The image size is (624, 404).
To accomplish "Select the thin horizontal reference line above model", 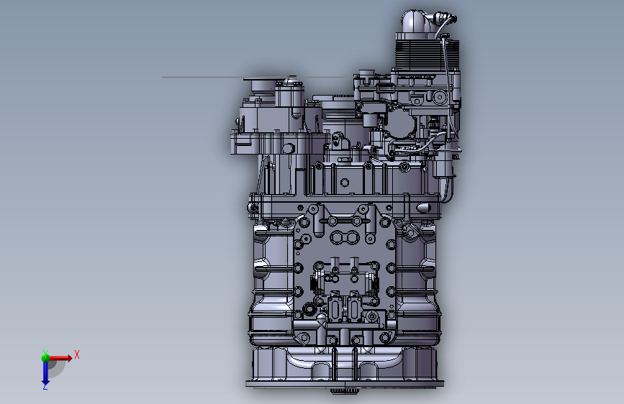I will coord(258,77).
